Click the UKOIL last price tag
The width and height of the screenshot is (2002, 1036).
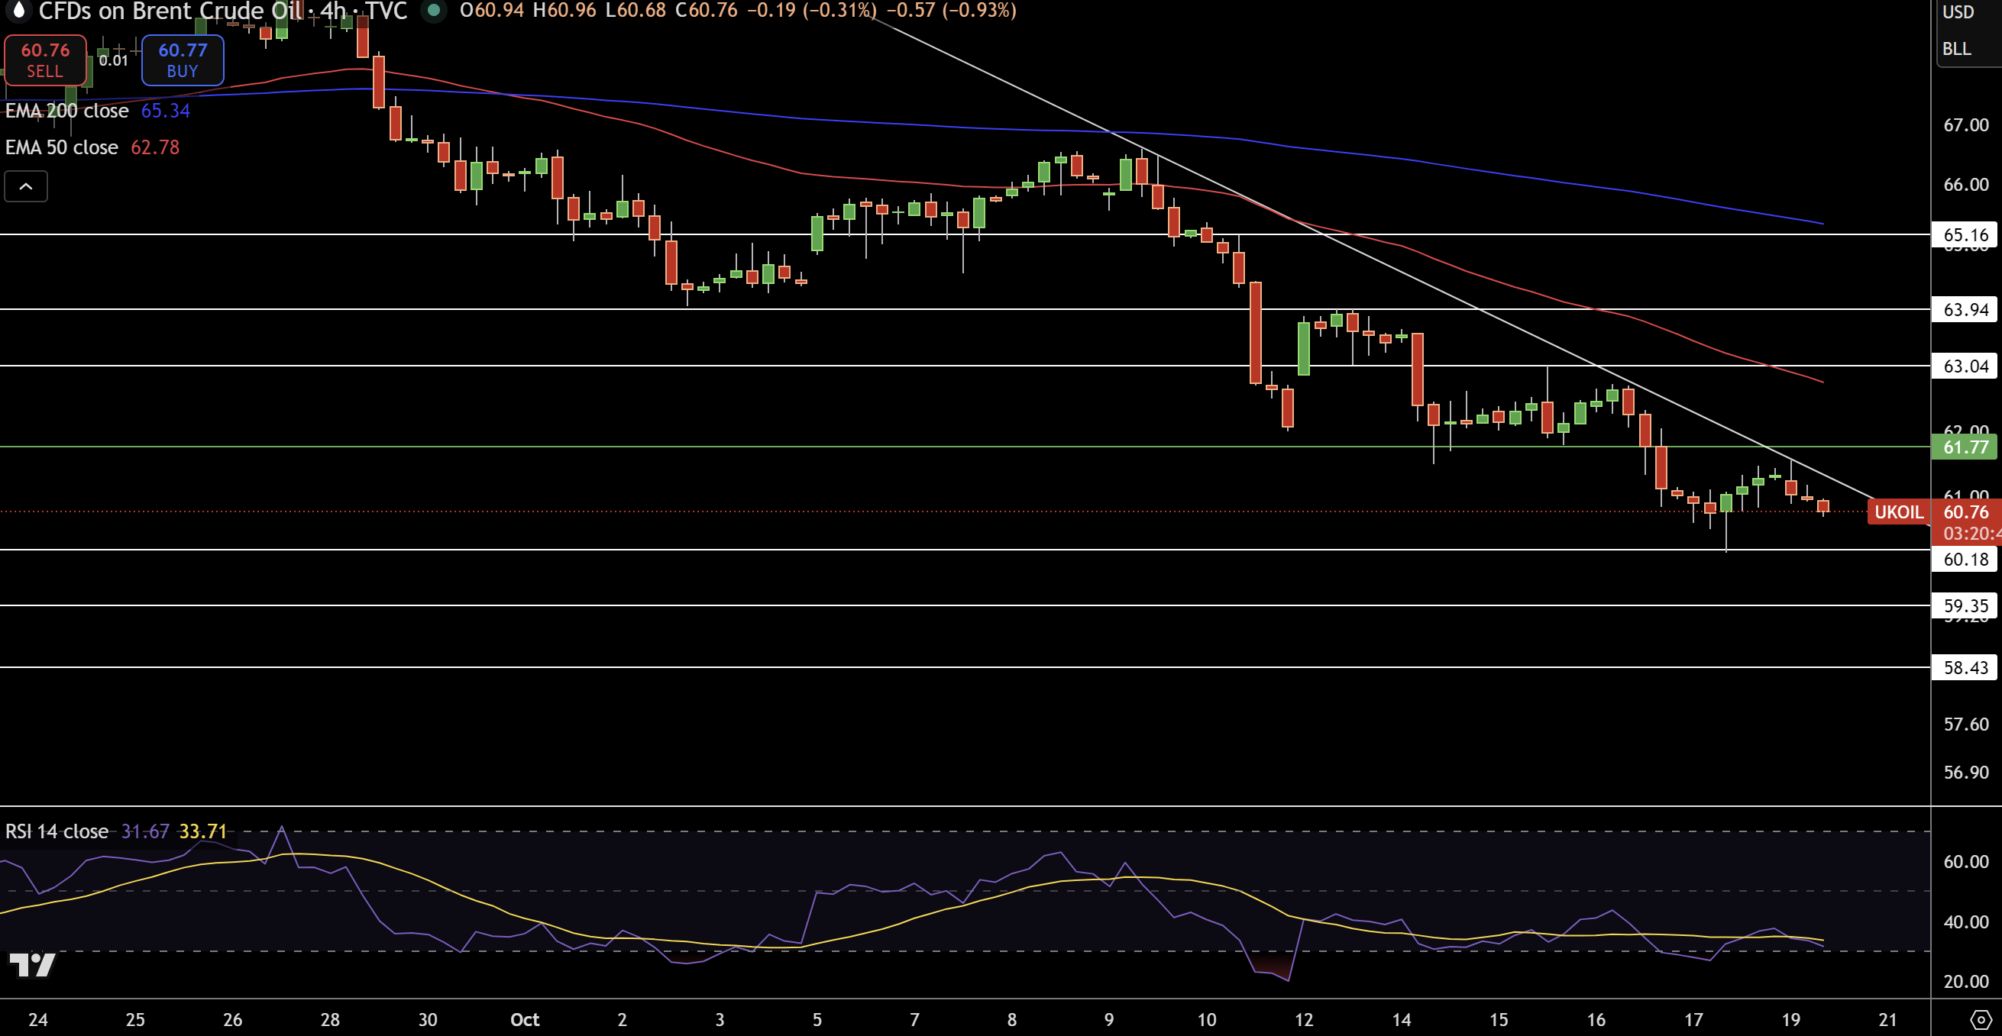[1899, 512]
